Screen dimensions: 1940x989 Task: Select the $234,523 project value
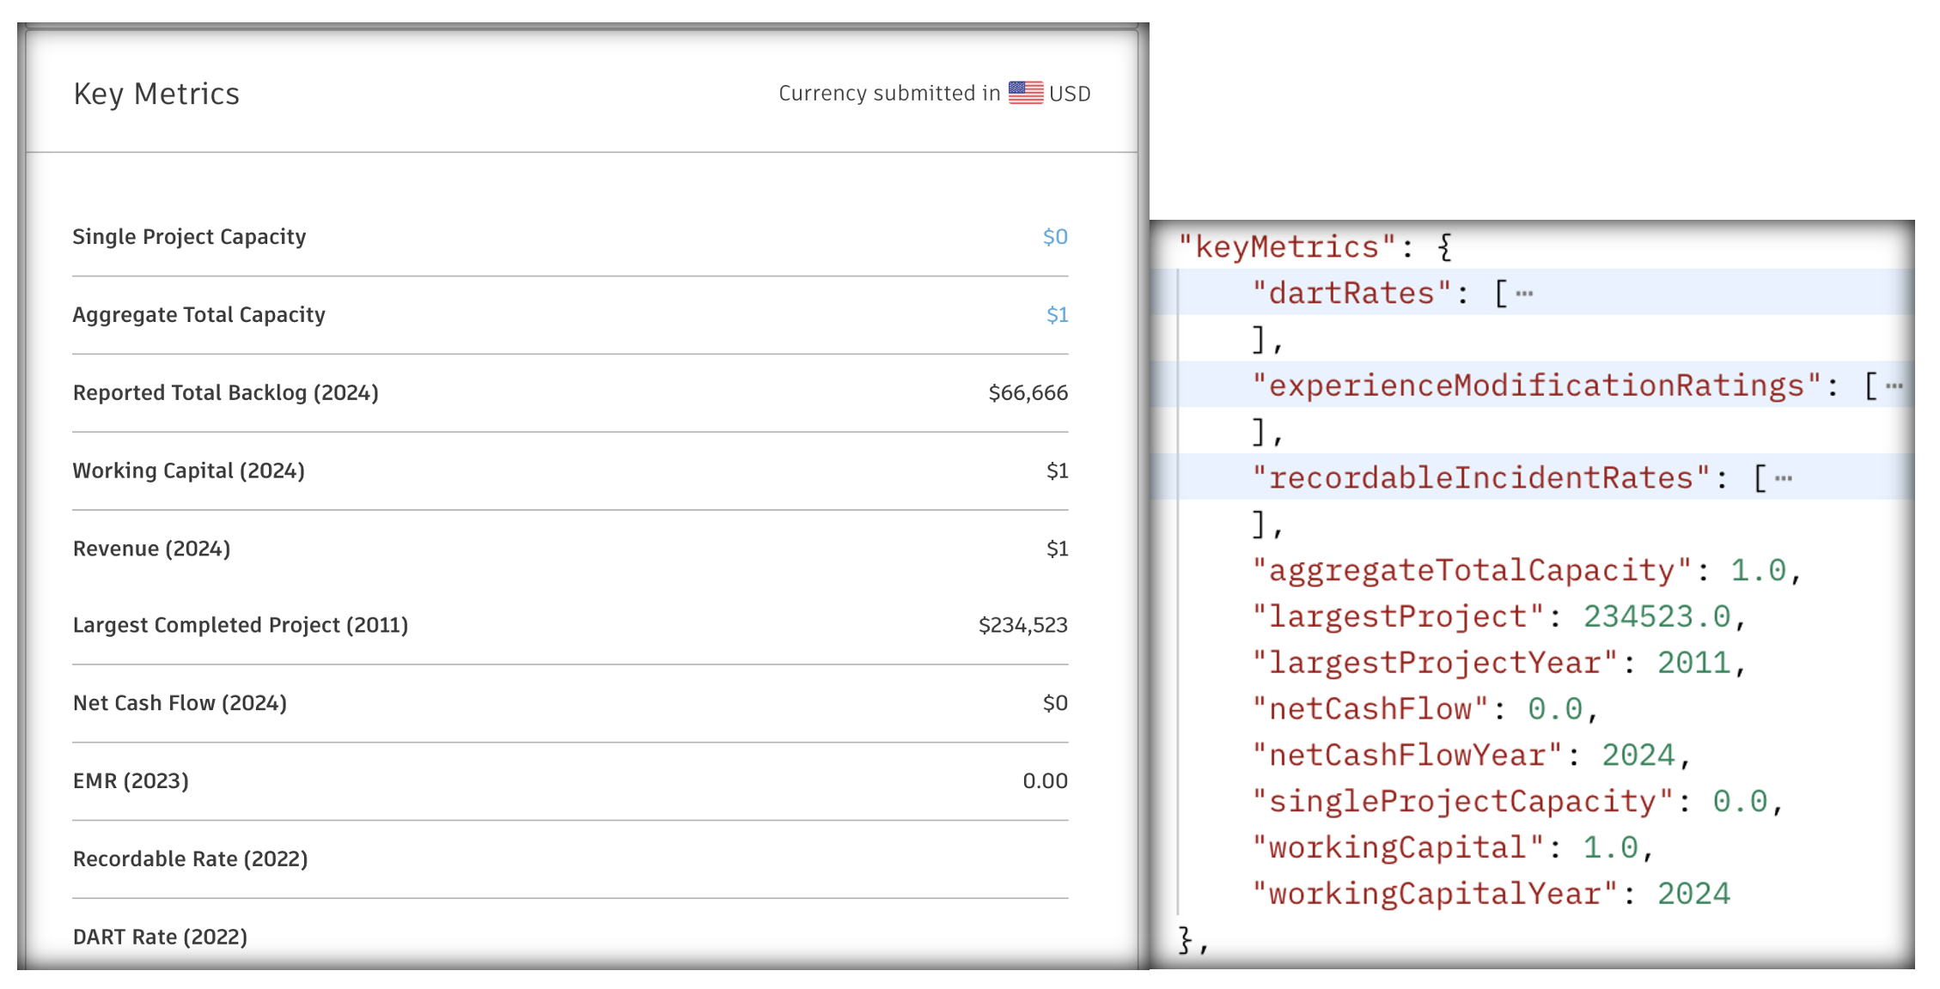point(1022,626)
